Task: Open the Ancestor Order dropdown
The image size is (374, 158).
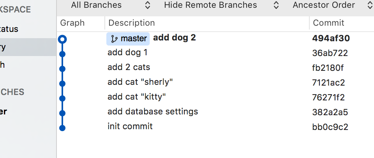Action: click(x=332, y=5)
